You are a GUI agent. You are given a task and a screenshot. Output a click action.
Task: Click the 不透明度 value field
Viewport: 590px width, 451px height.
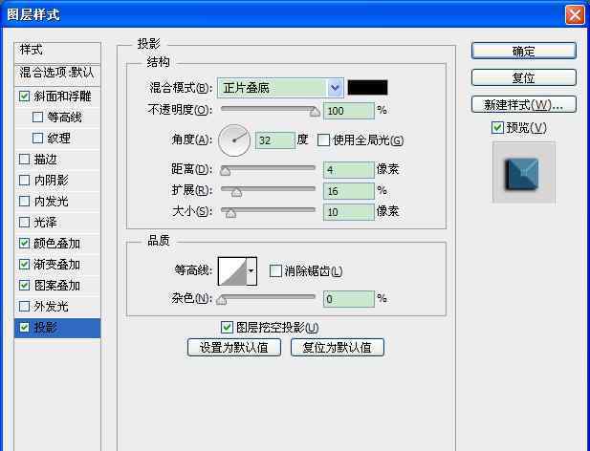349,111
